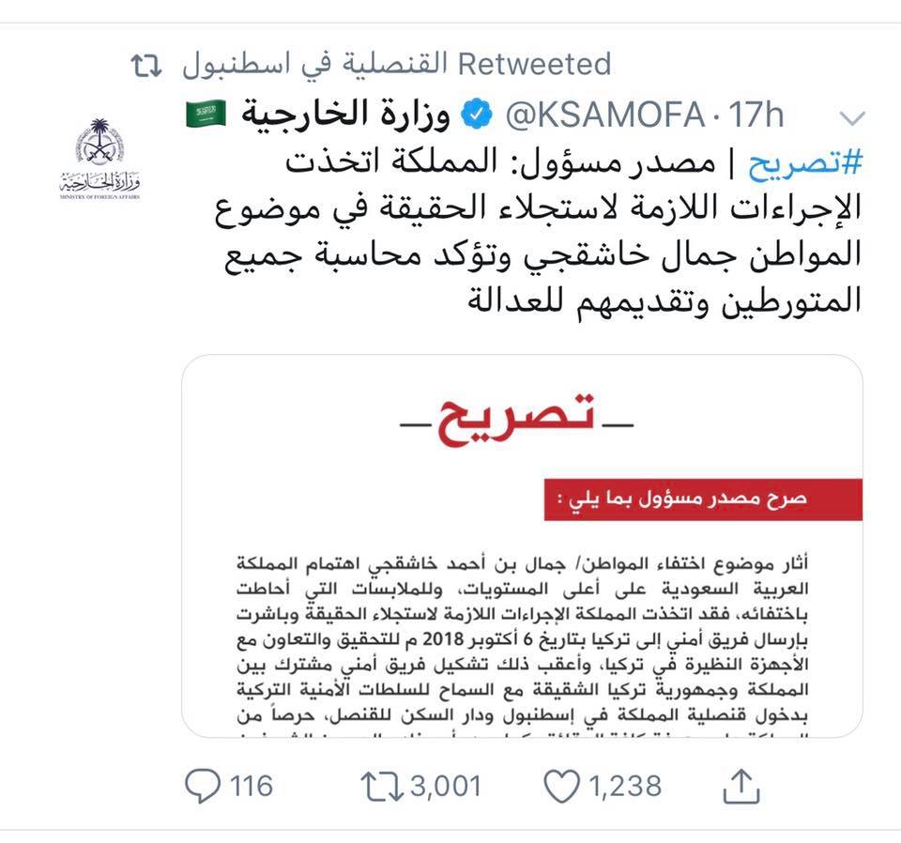Open the attached تصريح statement image
The image size is (901, 843).
click(x=522, y=546)
